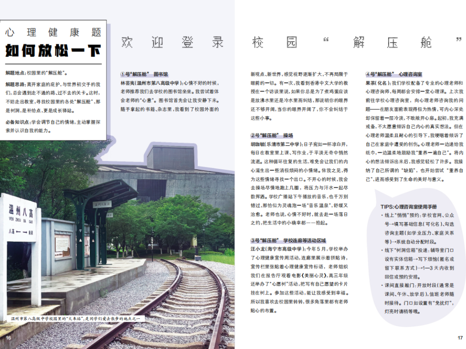Viewport: 466px width, 349px height.
Task: Select the "心理健康题" header text
Action: point(53,32)
